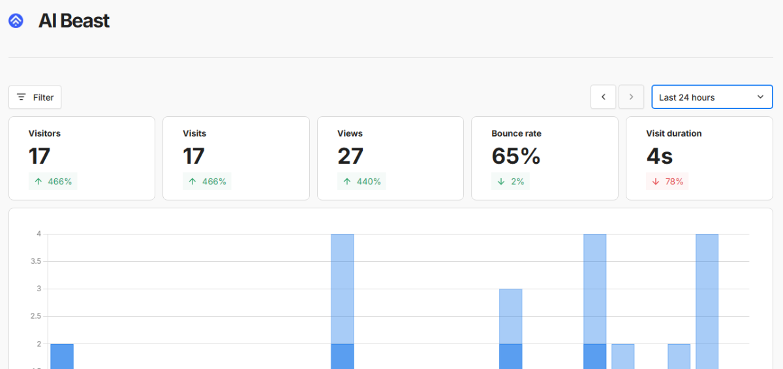Click the leftmost bar in the chart

coord(62,356)
